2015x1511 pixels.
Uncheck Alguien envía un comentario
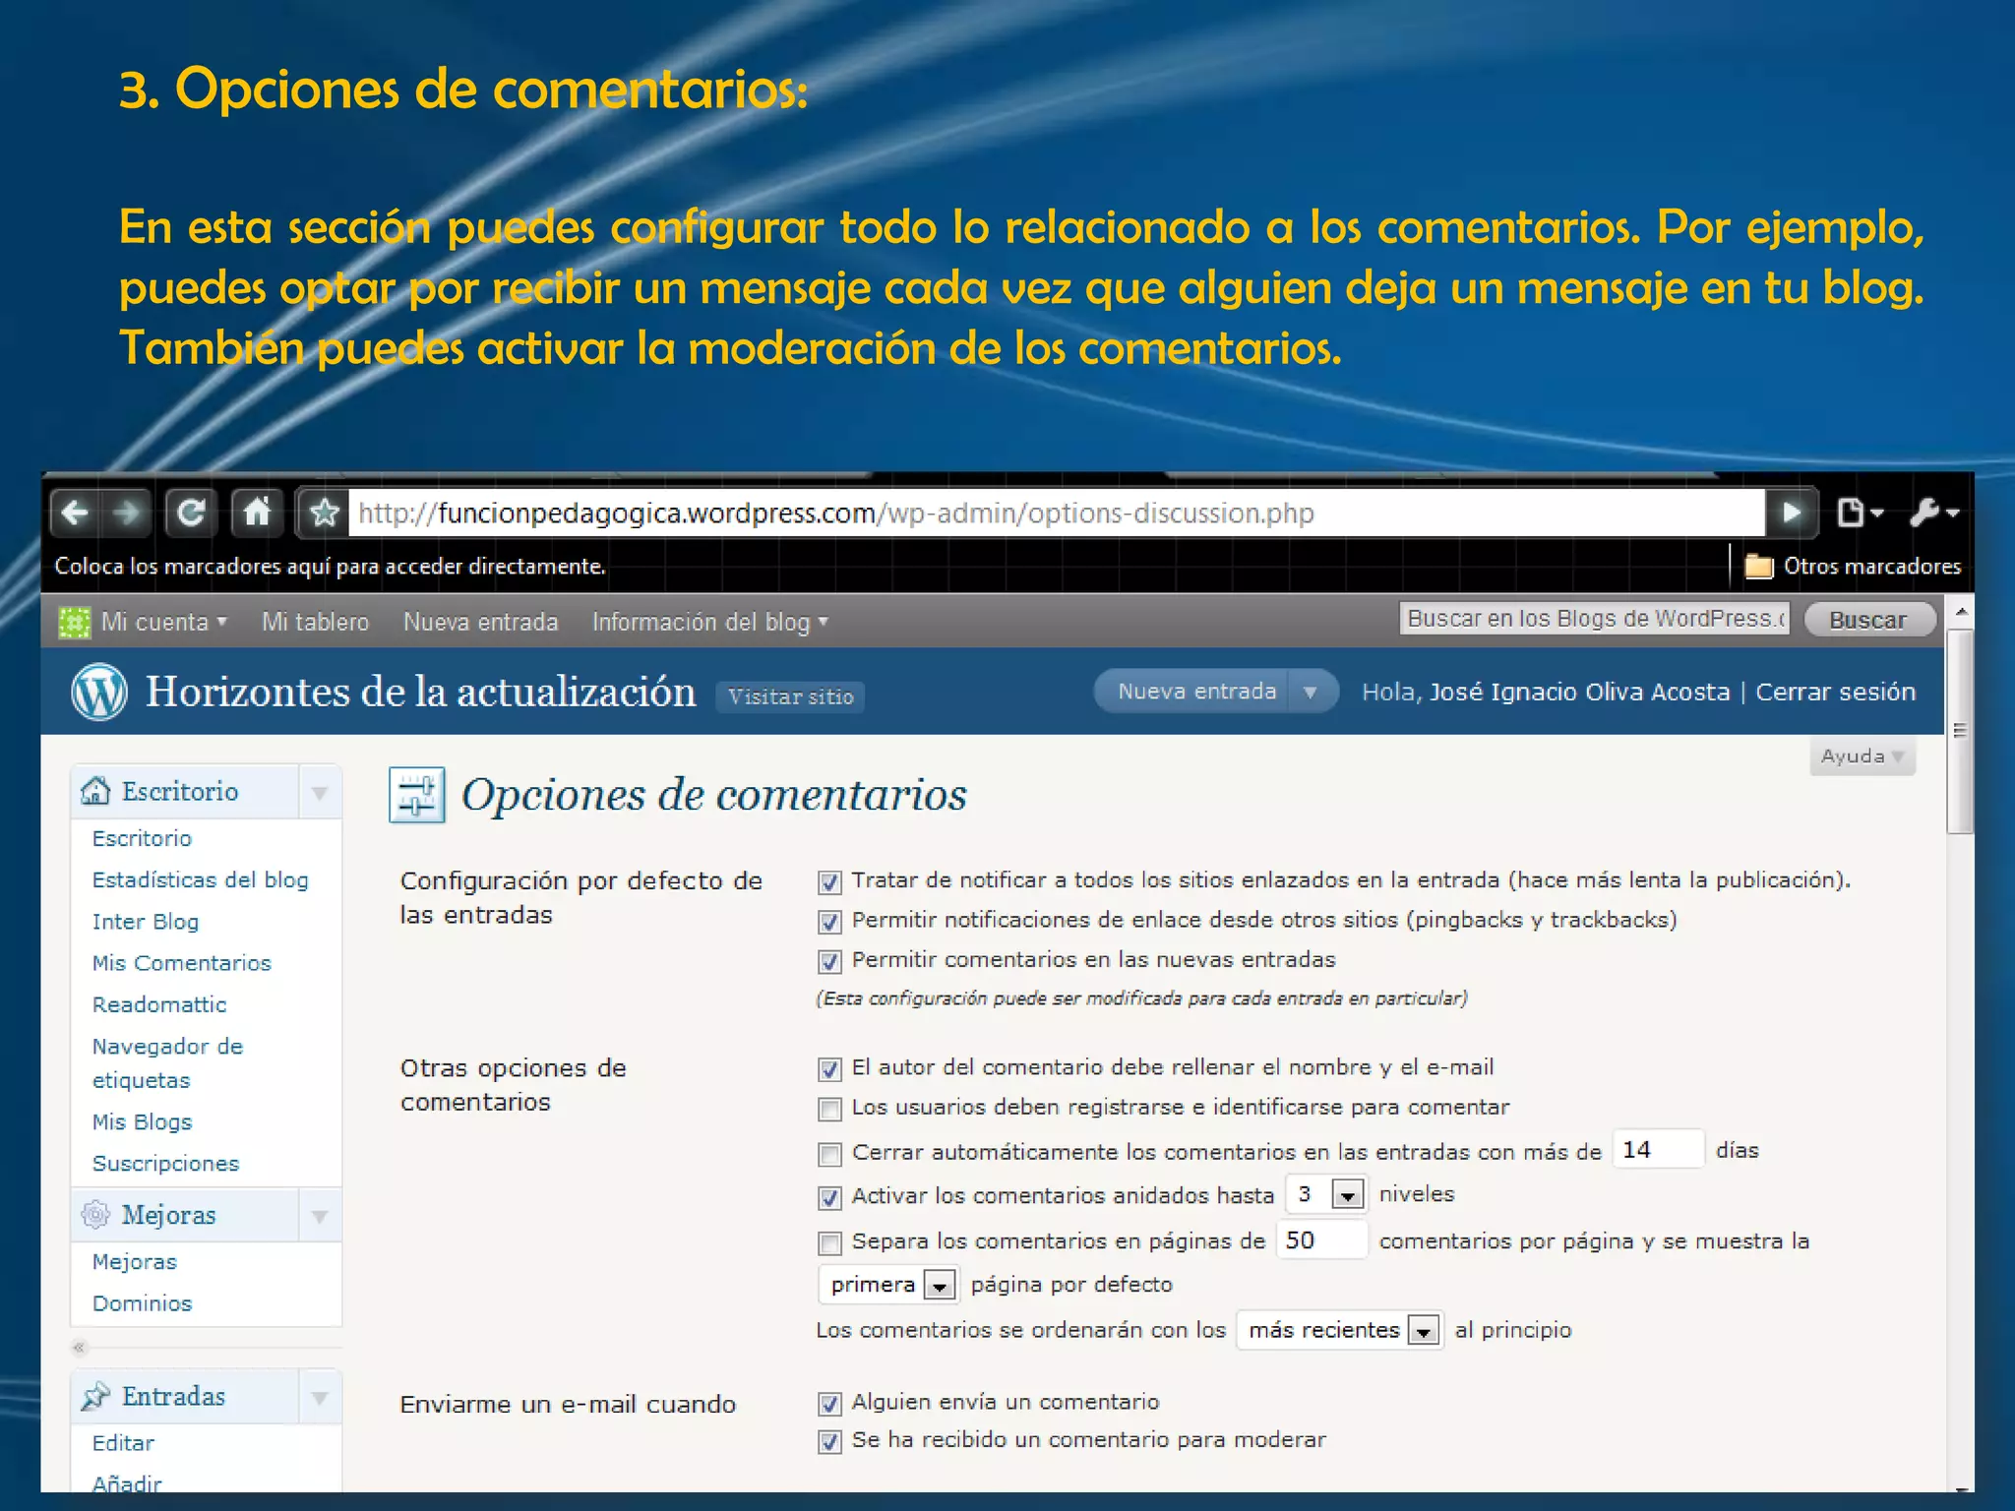[829, 1404]
